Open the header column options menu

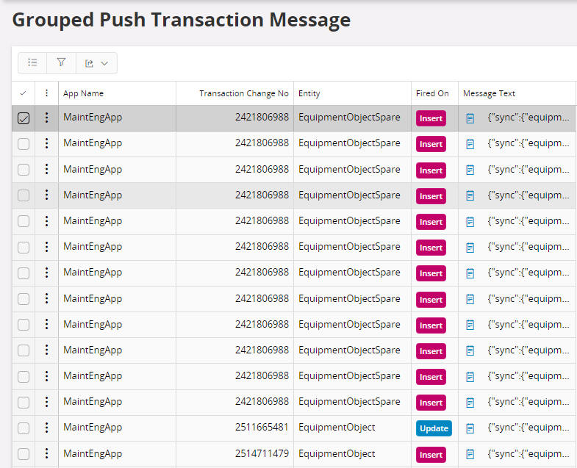click(46, 93)
